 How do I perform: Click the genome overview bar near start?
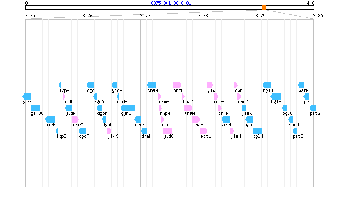click(x=34, y=8)
